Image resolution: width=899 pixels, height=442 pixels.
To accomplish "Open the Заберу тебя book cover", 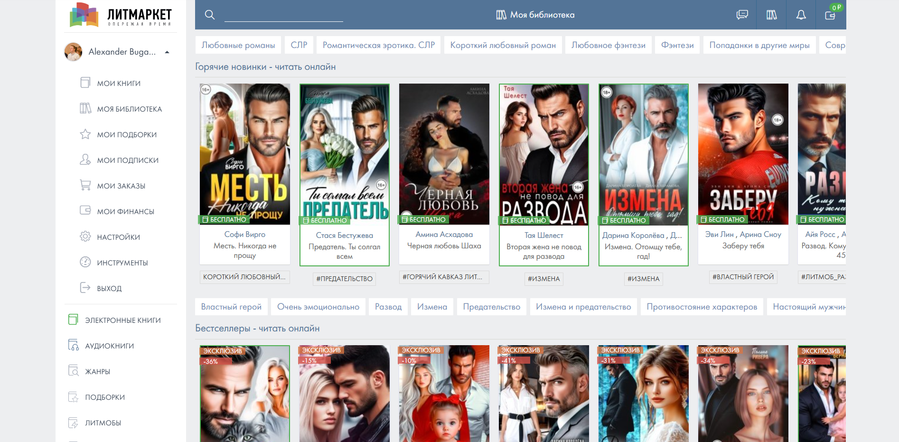I will pos(743,154).
